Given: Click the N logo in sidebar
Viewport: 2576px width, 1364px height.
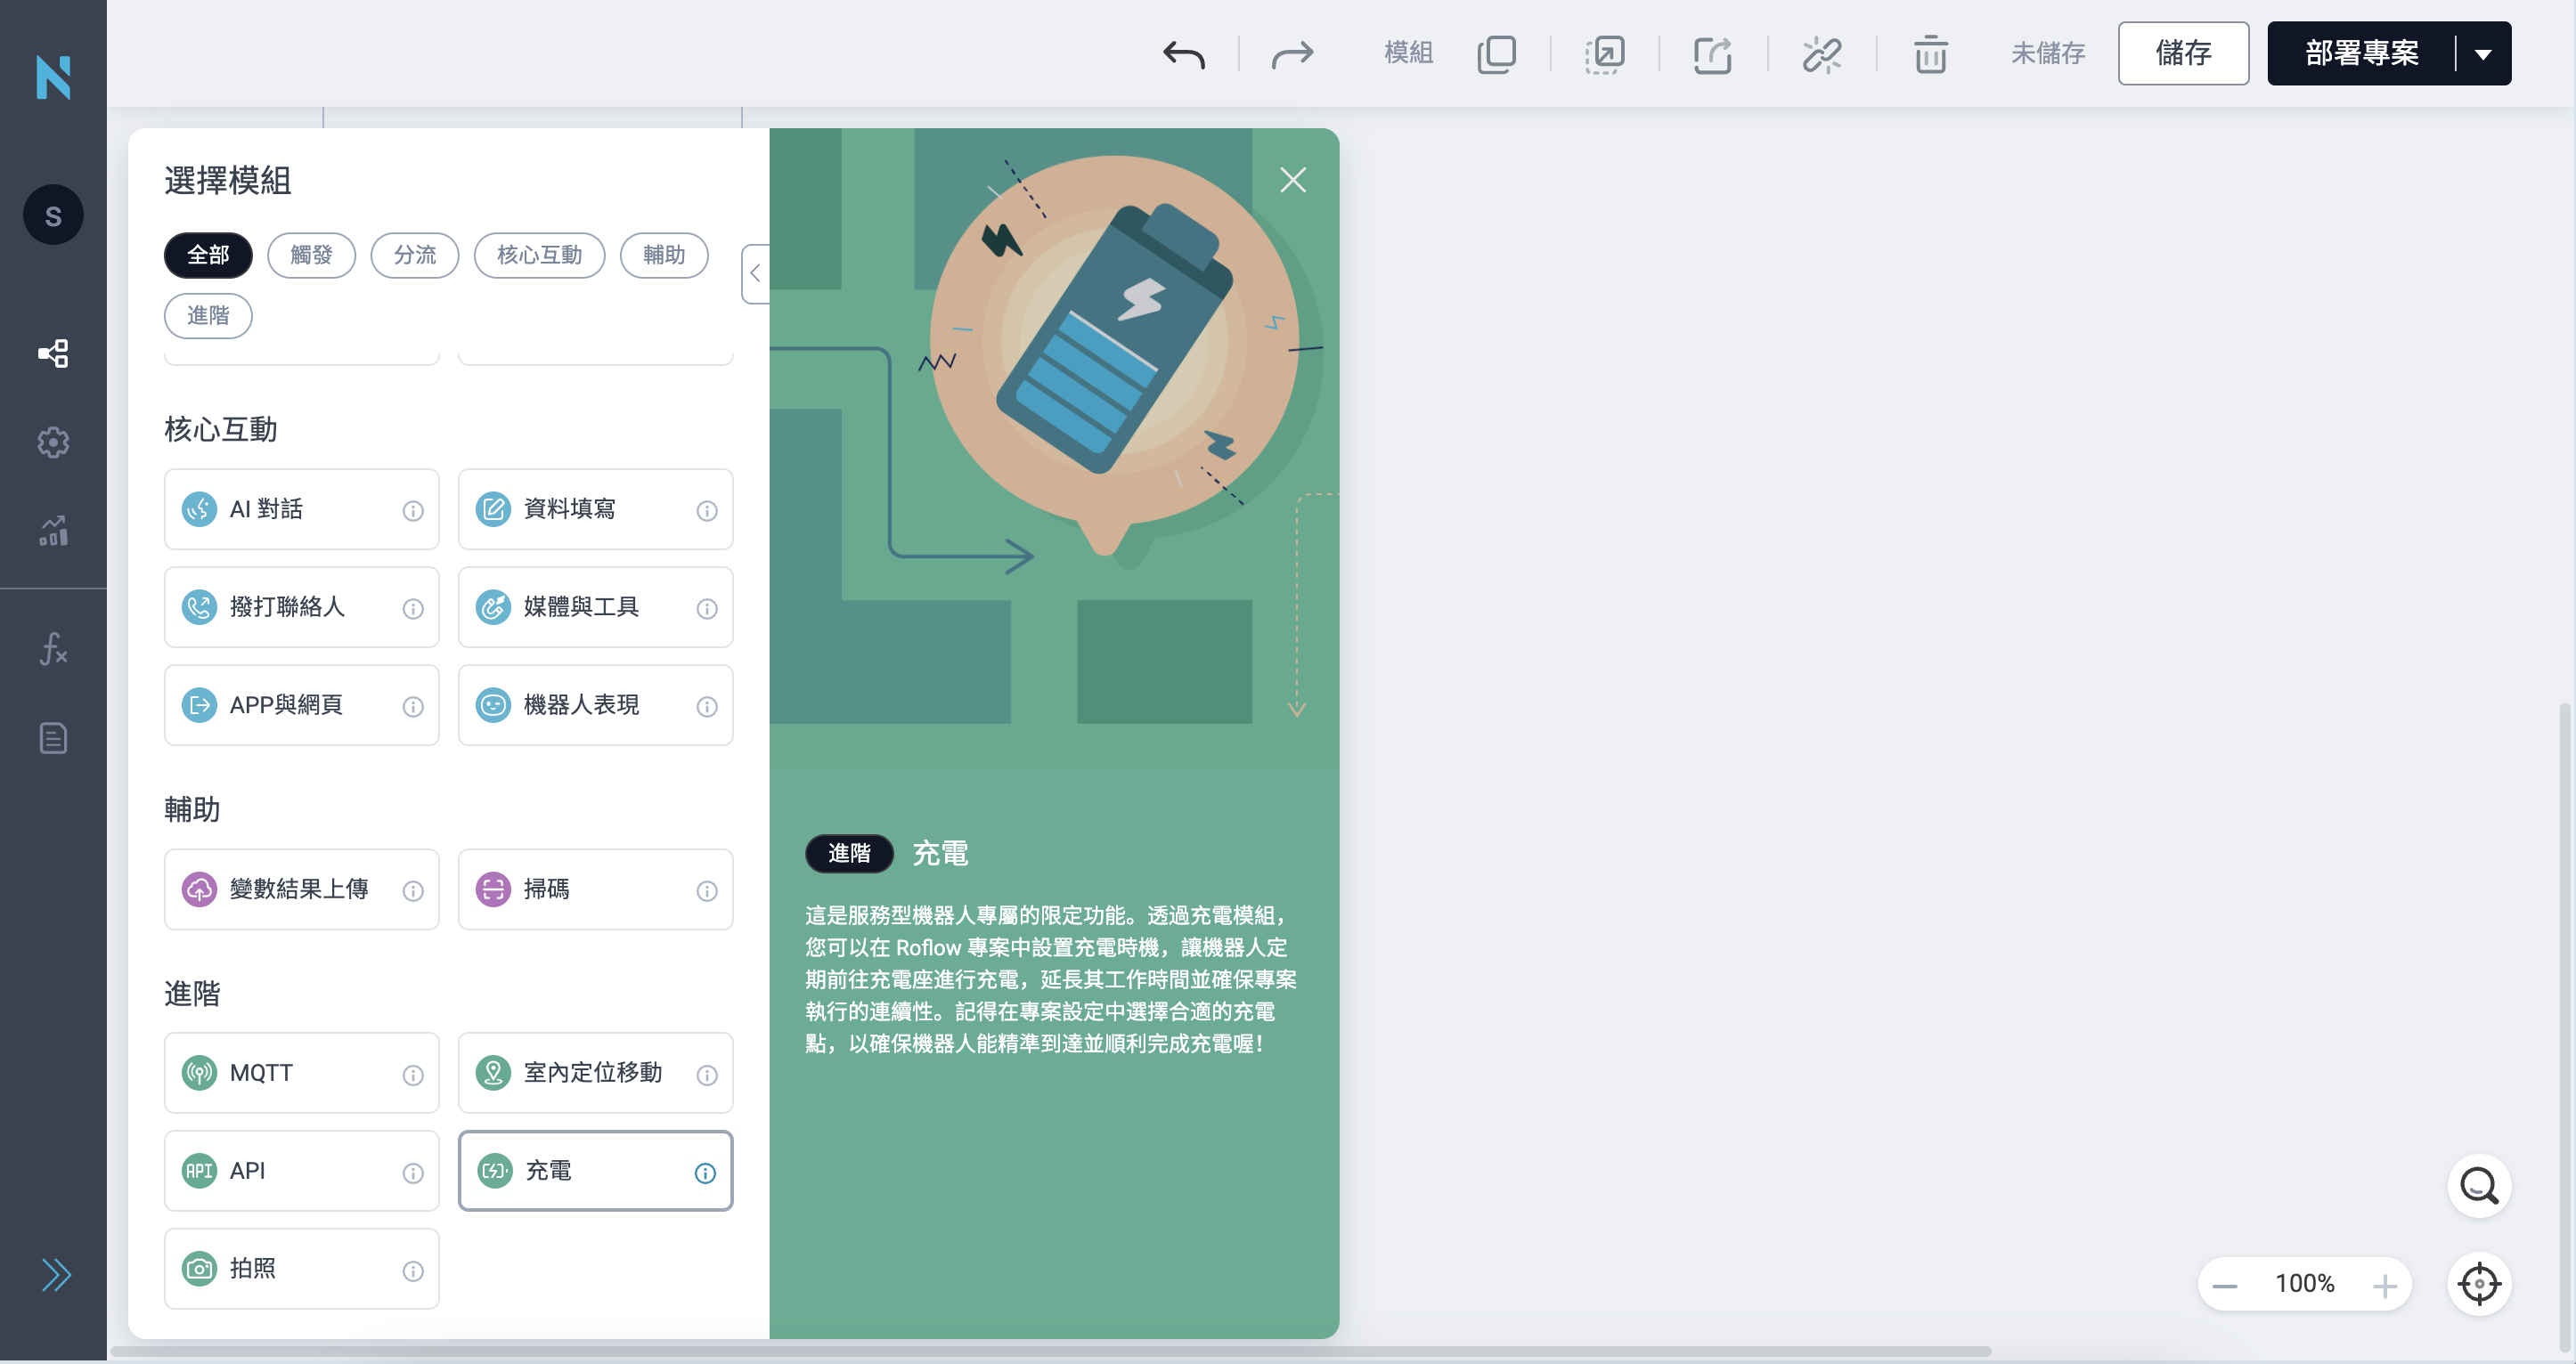Looking at the screenshot, I should [x=53, y=77].
